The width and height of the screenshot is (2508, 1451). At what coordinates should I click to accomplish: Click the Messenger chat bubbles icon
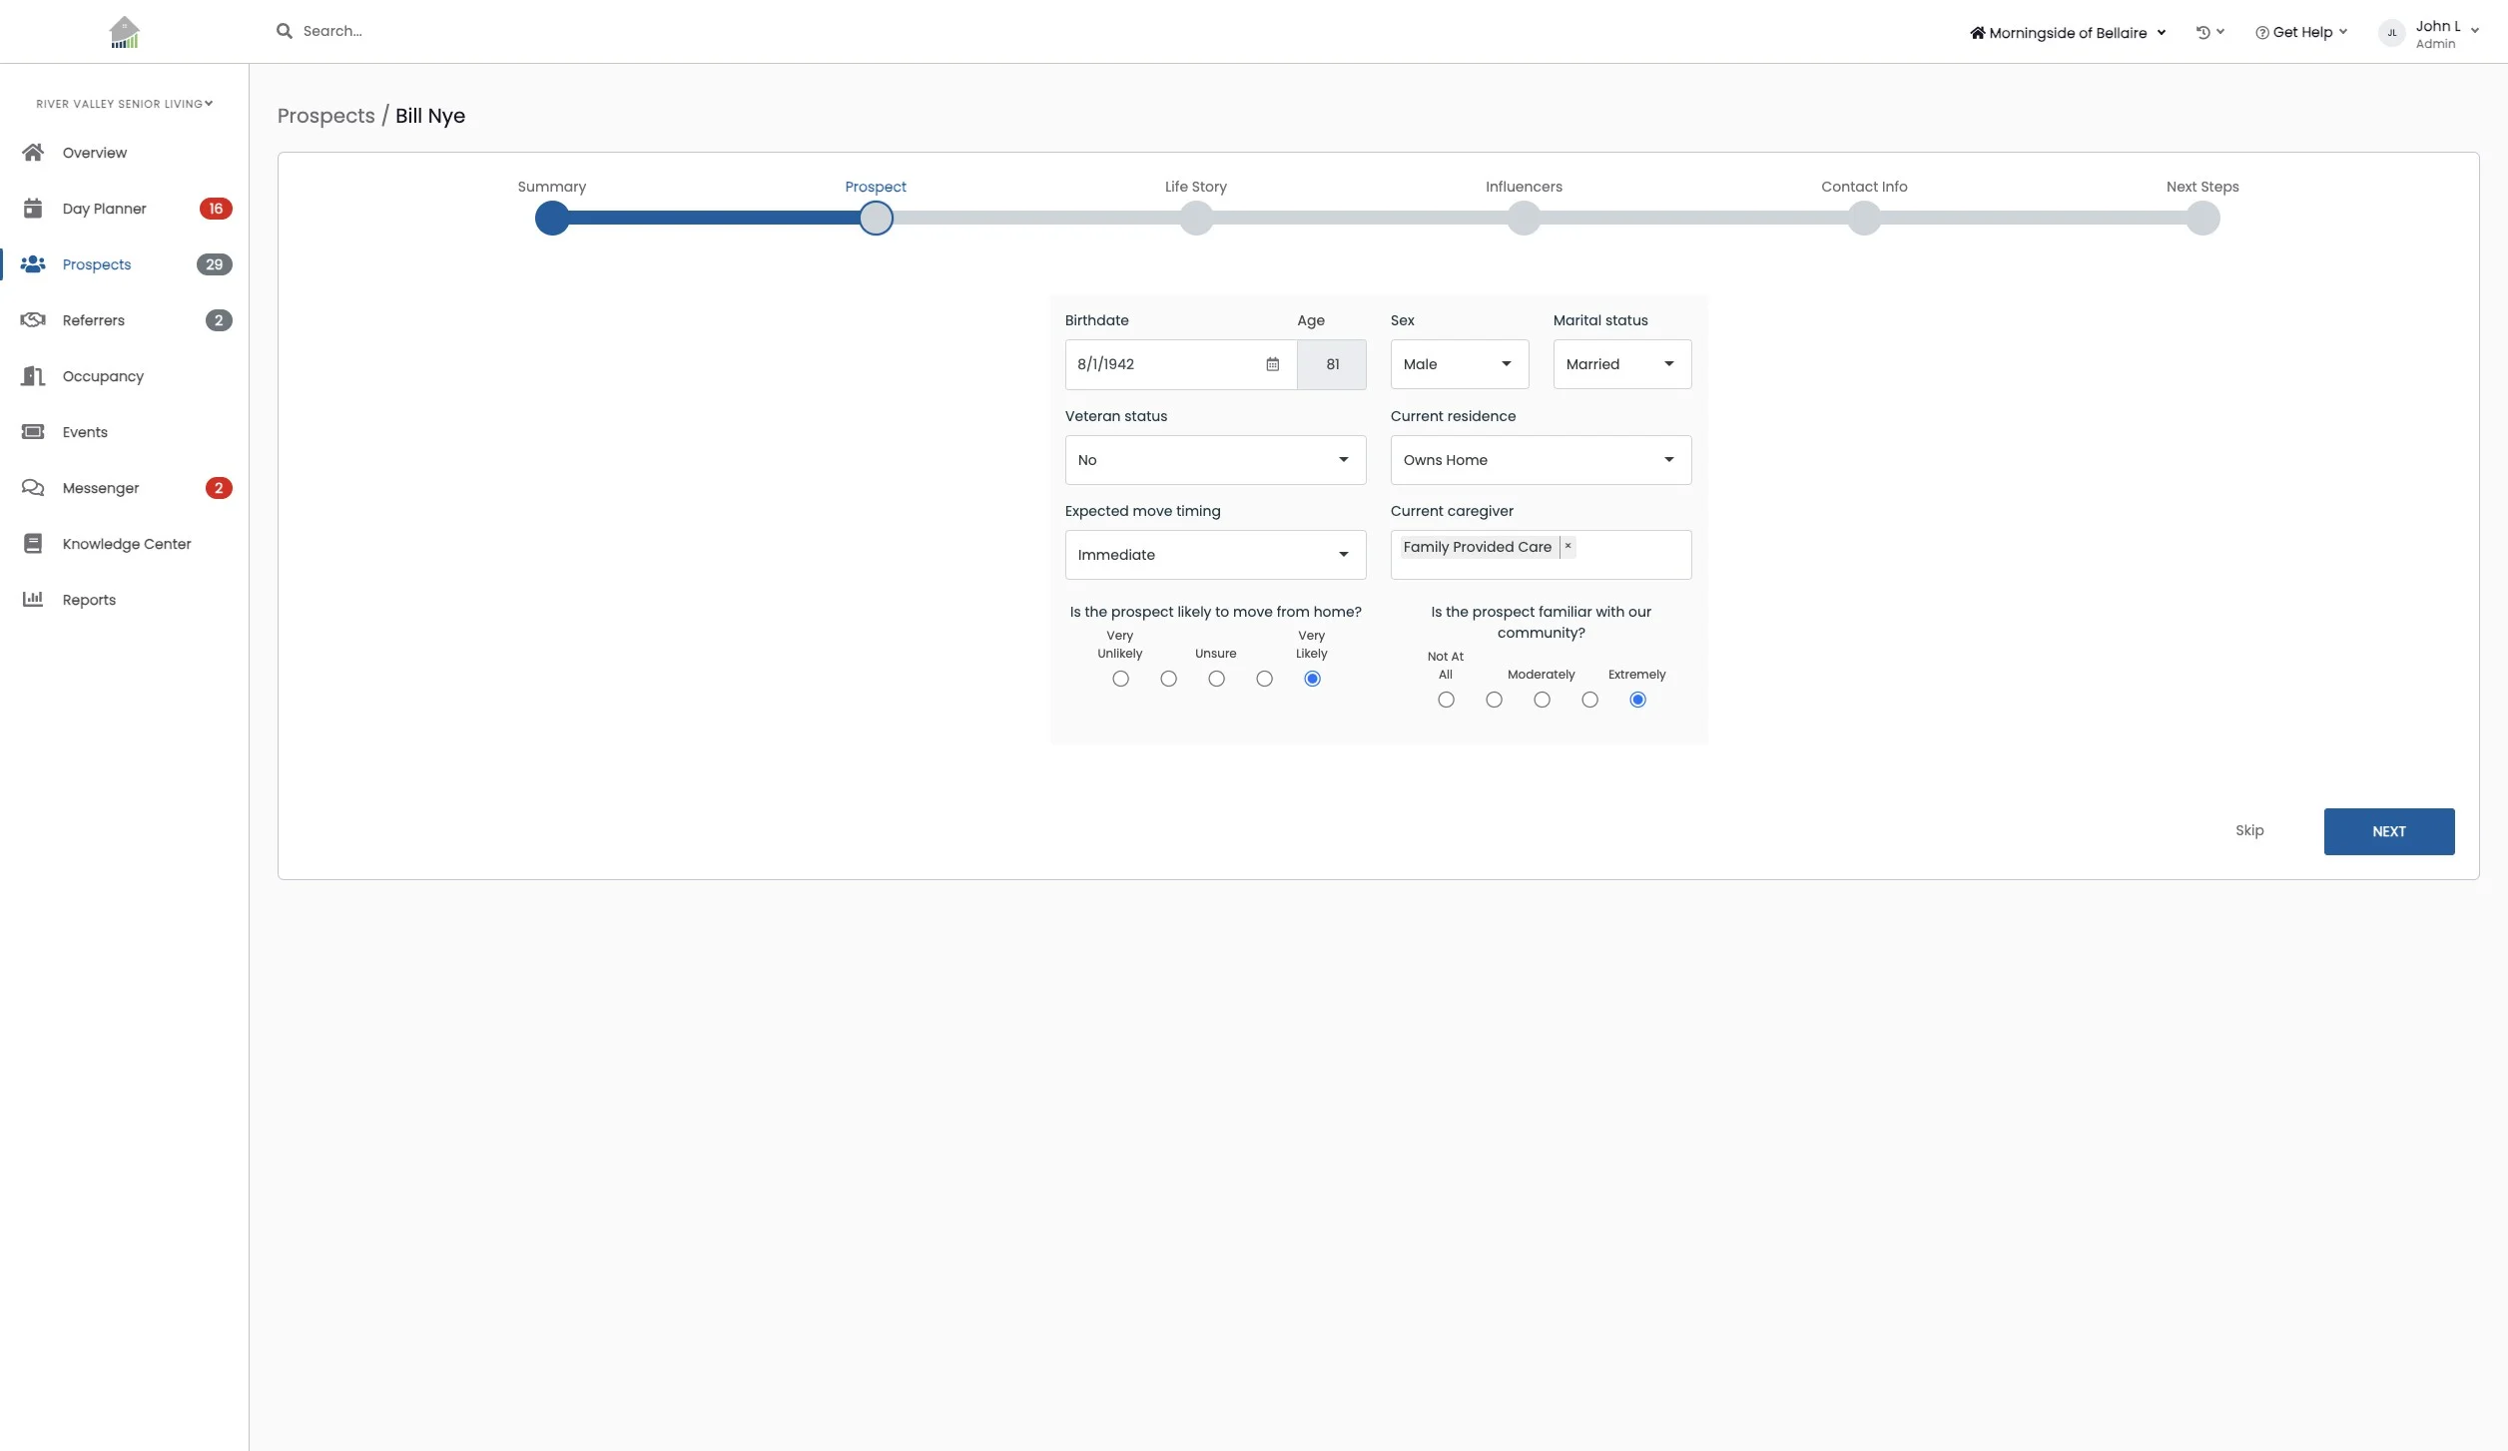point(33,488)
